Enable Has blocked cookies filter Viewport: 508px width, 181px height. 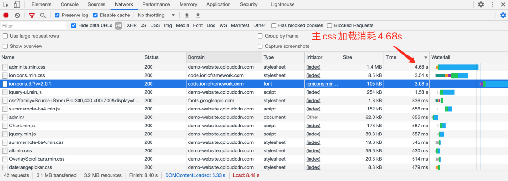[x=274, y=25]
